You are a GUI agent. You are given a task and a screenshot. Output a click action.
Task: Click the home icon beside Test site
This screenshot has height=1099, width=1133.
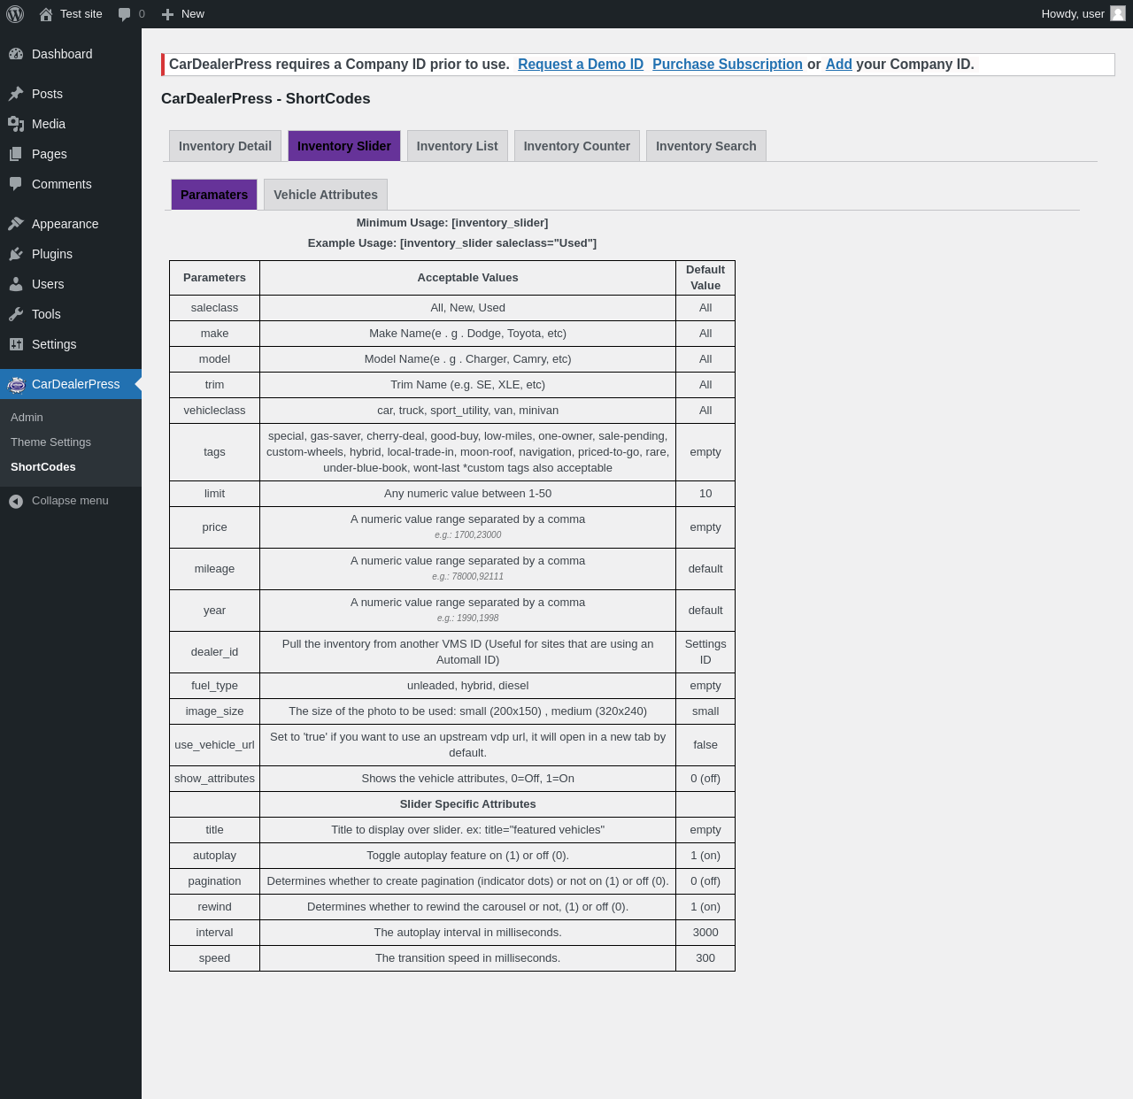tap(46, 14)
